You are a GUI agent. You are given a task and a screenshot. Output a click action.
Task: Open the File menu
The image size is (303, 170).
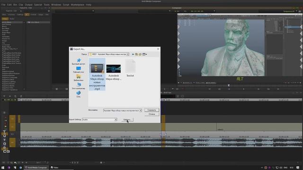click(x=3, y=5)
